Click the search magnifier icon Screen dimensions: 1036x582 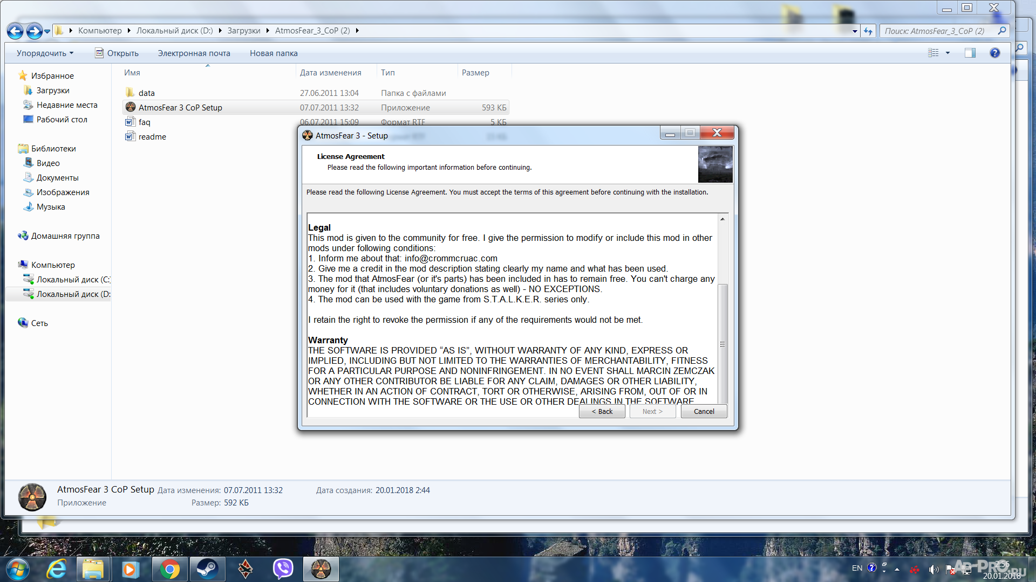[x=1002, y=31]
